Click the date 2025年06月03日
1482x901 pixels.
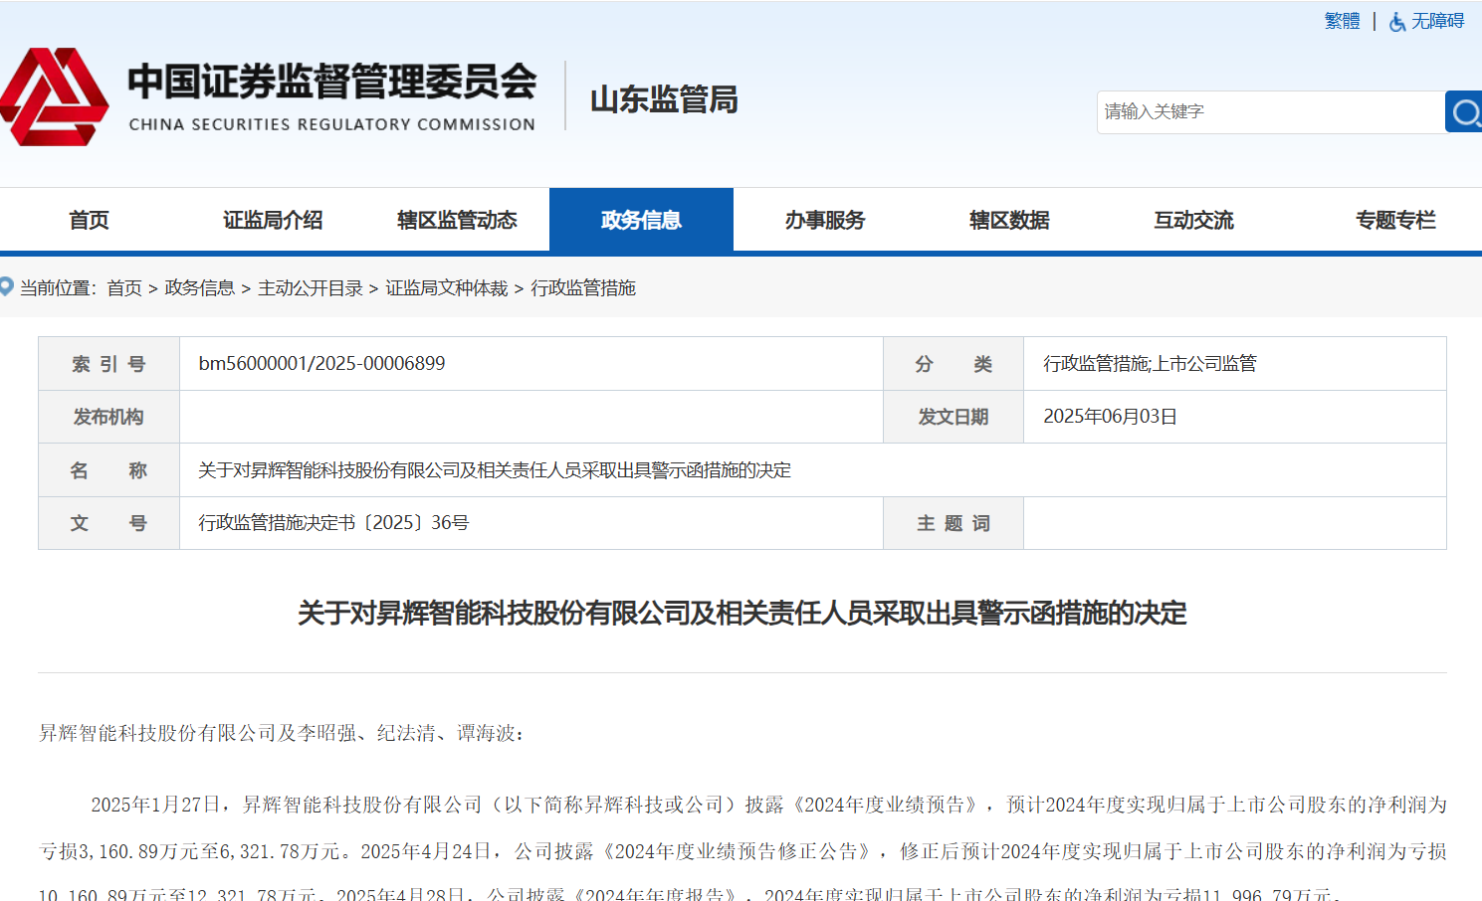tap(1110, 417)
